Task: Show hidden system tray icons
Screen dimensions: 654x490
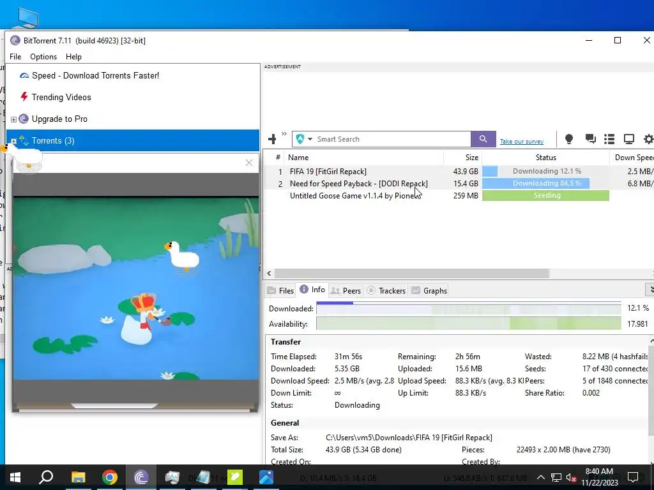Action: click(x=540, y=477)
